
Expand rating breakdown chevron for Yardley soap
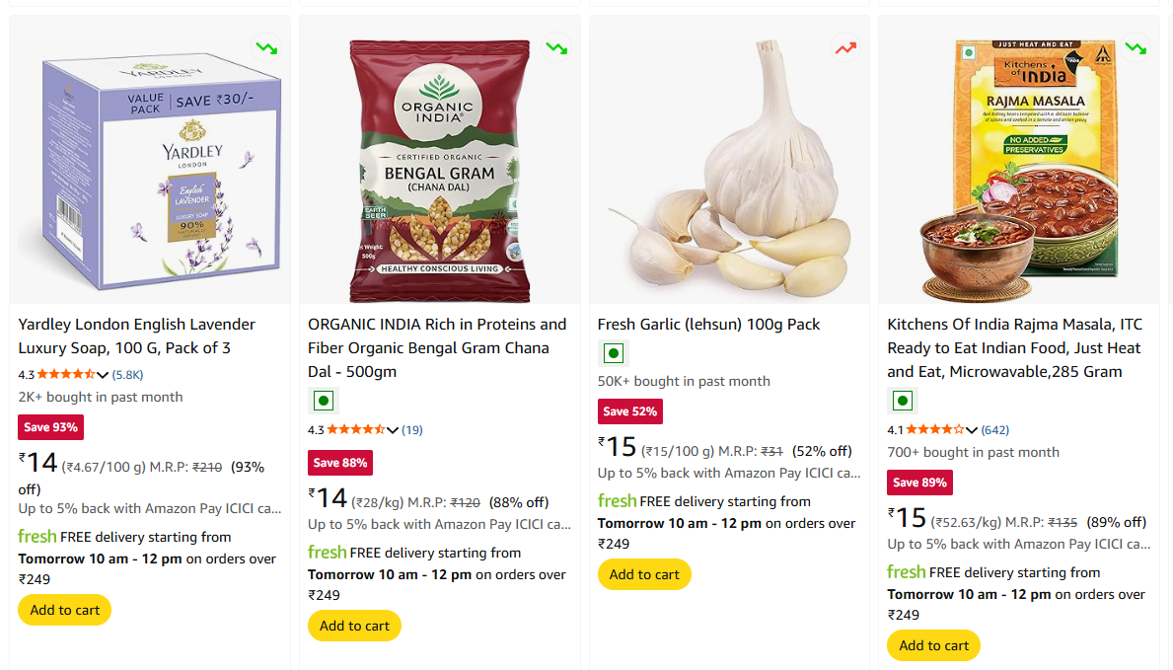coord(103,375)
